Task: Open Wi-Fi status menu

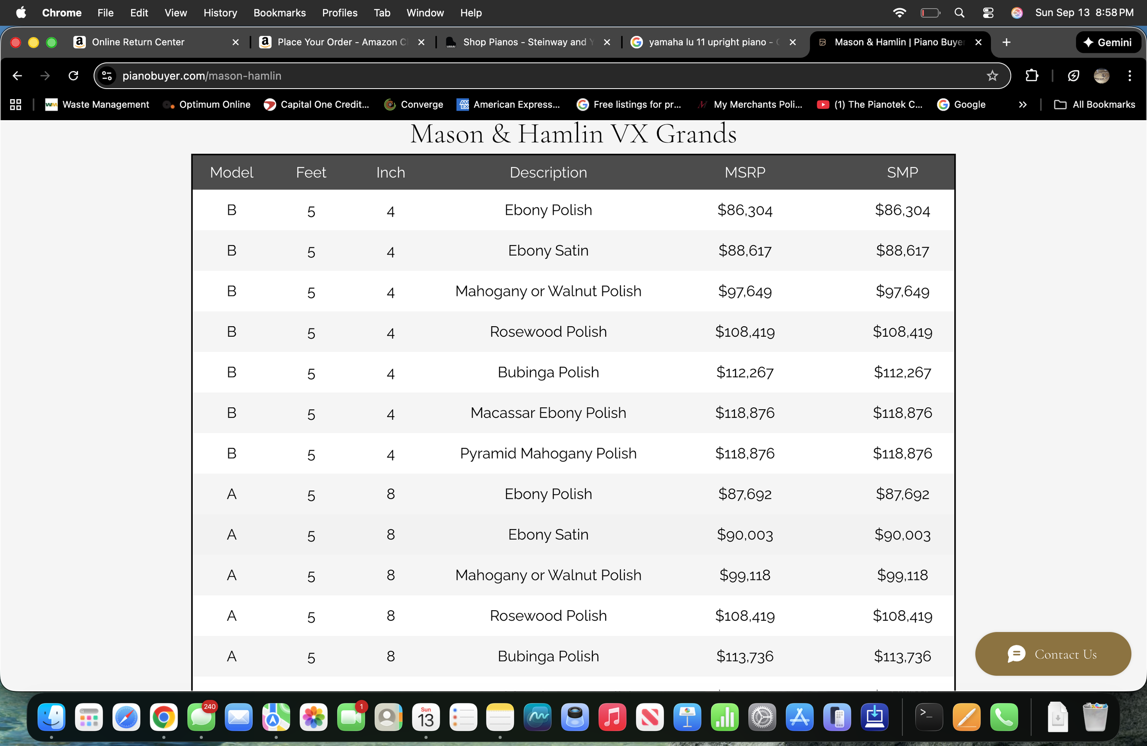Action: point(899,13)
